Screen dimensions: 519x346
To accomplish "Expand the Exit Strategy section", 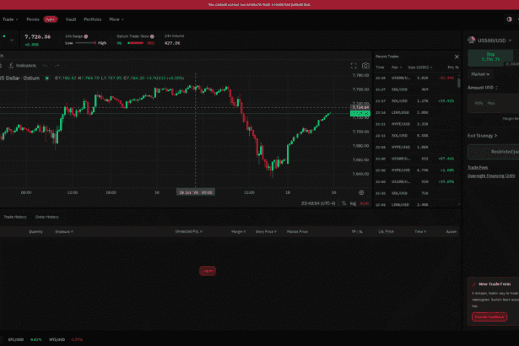I will [482, 136].
